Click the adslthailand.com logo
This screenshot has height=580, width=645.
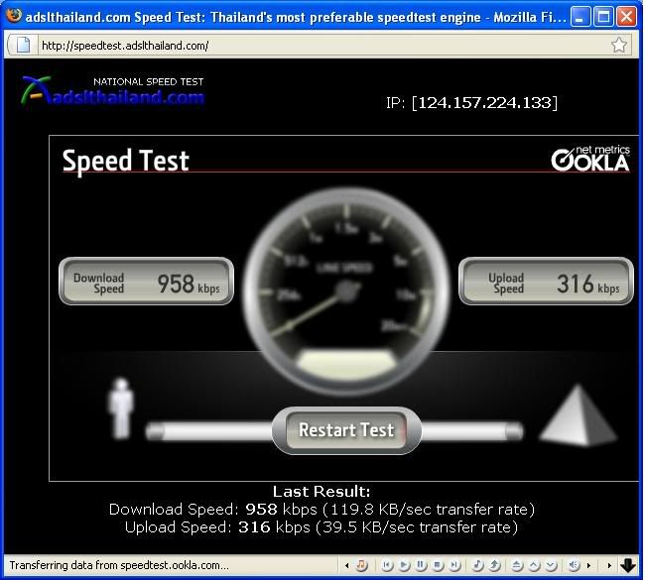(113, 90)
